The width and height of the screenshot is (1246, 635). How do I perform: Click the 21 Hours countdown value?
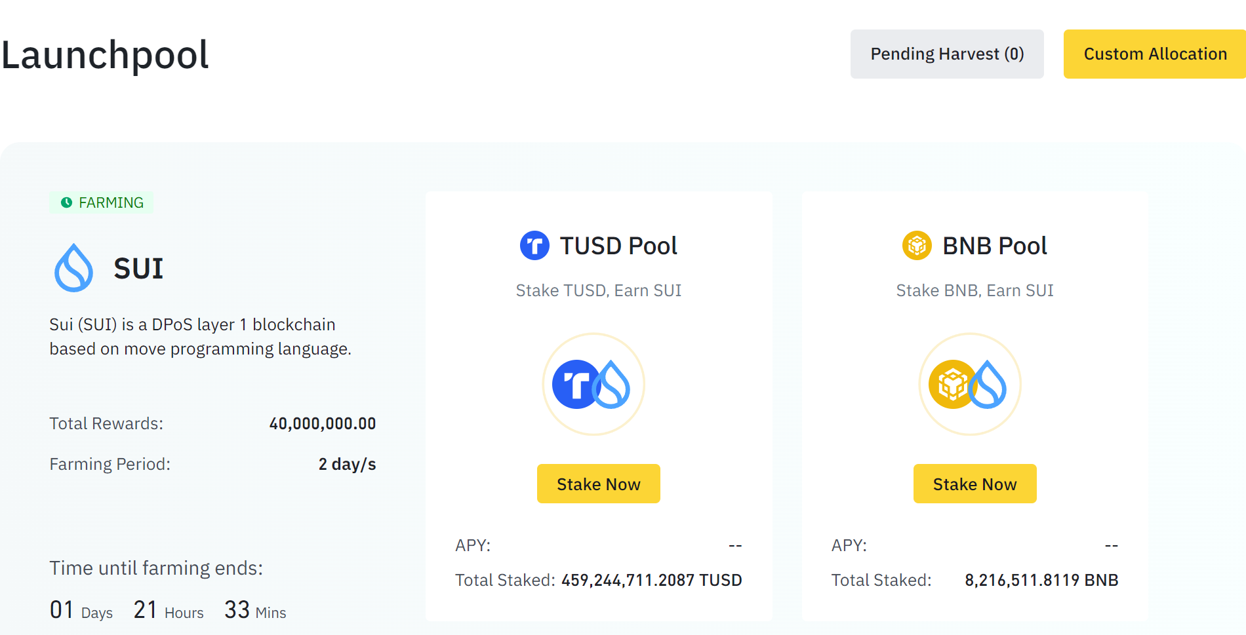pos(169,610)
